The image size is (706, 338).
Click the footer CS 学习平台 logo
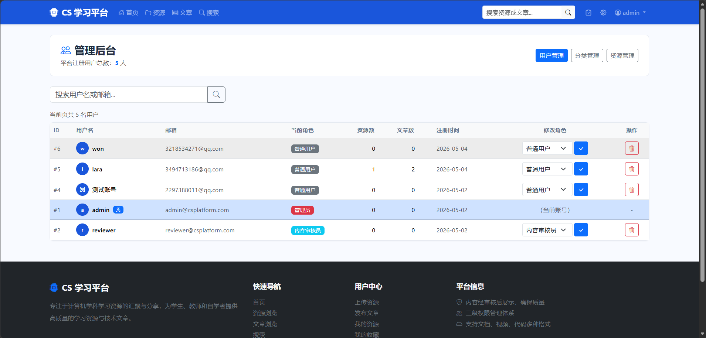[79, 288]
